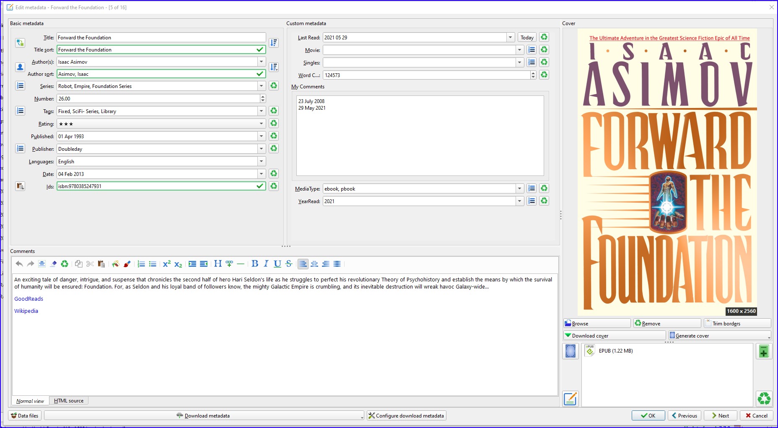The height and width of the screenshot is (428, 778).
Task: Apply subscript formatting in Comments
Action: 178,264
